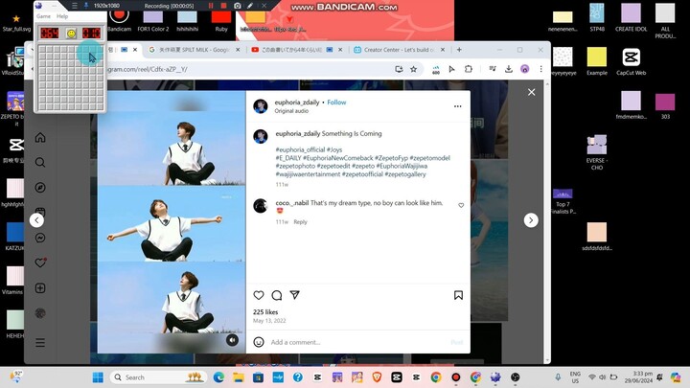690x388 pixels.
Task: Open the three-dot more options menu of the post
Action: pyautogui.click(x=458, y=106)
